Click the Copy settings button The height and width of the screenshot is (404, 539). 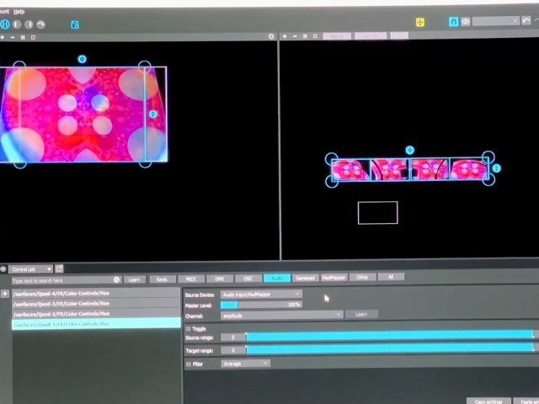[488, 401]
